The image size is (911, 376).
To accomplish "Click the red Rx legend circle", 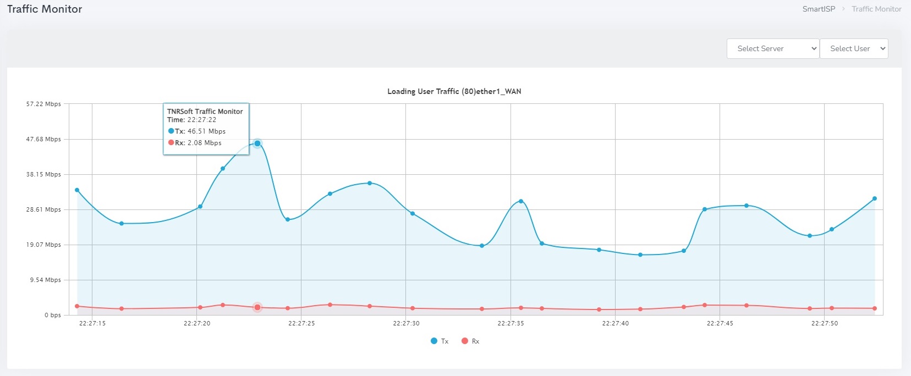I will pyautogui.click(x=465, y=341).
